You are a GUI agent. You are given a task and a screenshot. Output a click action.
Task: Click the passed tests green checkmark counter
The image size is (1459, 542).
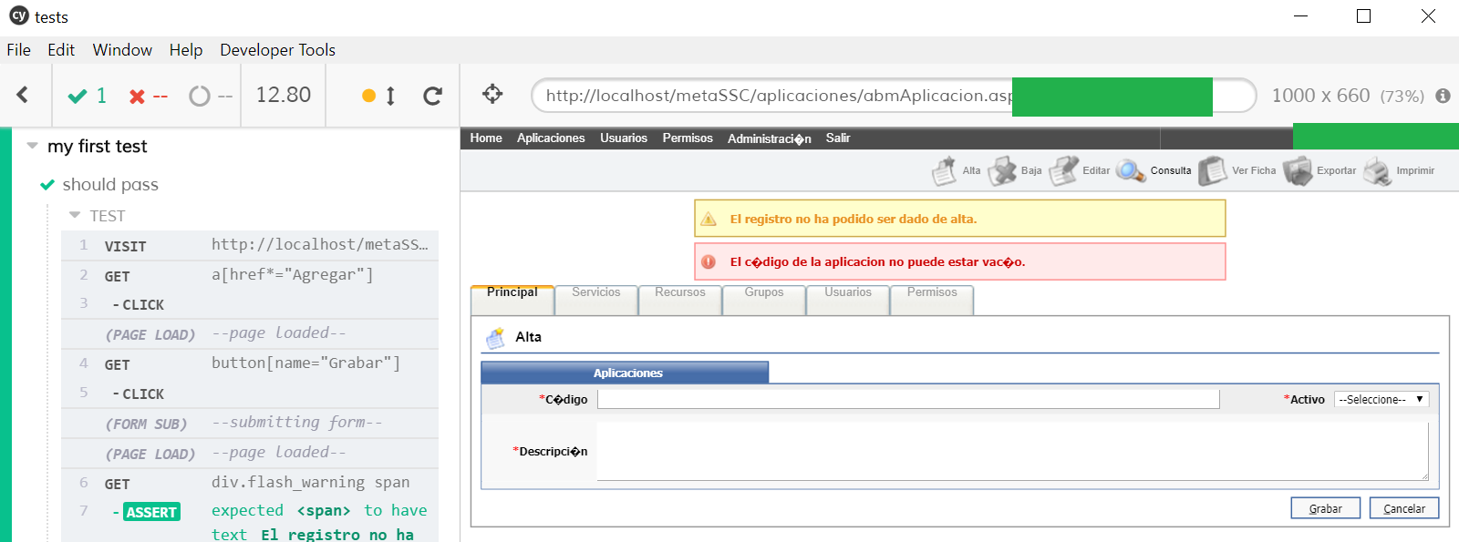click(88, 96)
